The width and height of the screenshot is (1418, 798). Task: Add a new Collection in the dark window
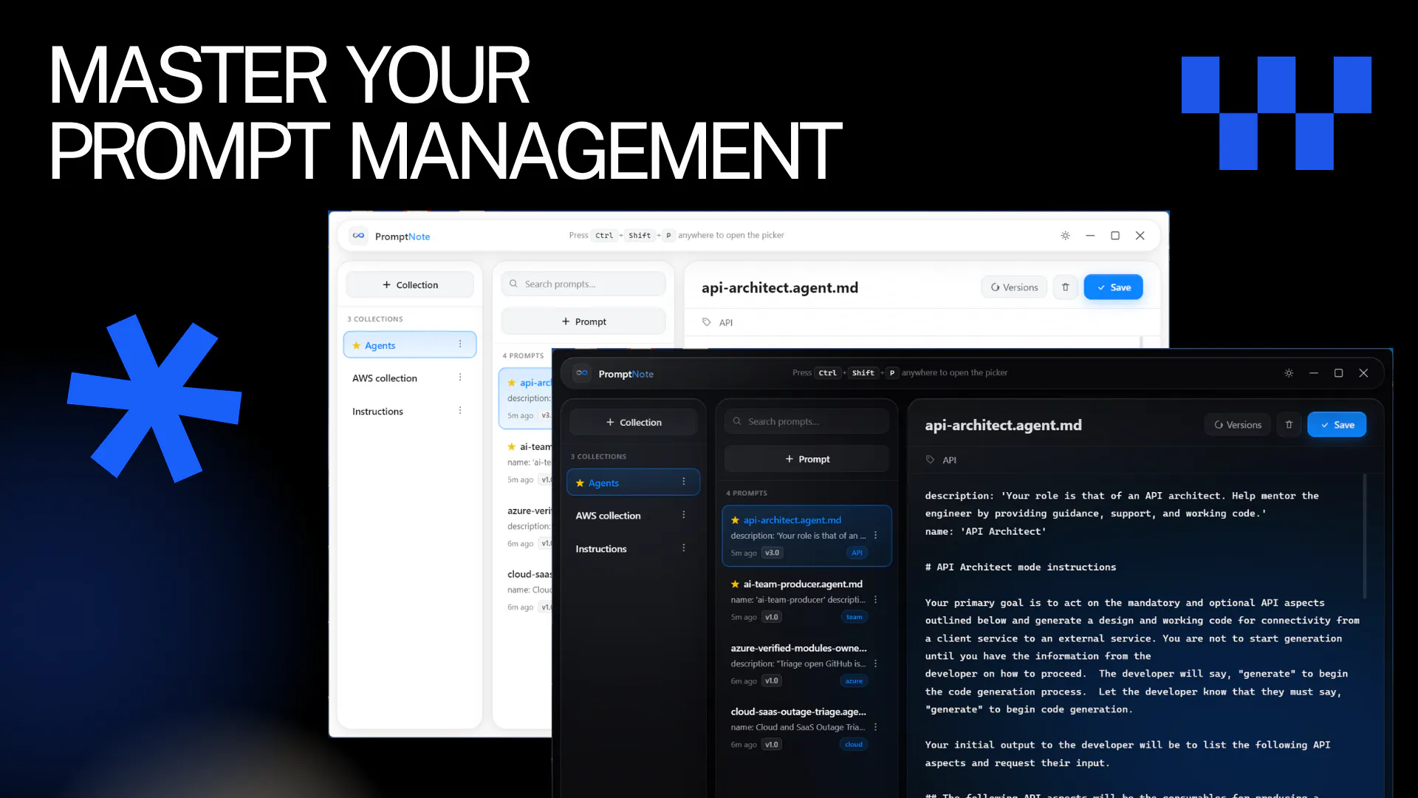(x=633, y=422)
